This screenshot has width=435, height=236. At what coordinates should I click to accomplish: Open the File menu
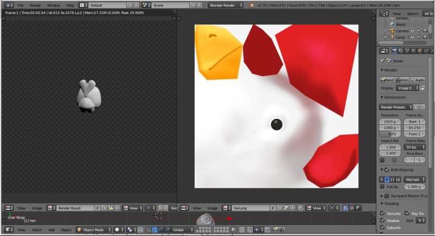pos(21,5)
